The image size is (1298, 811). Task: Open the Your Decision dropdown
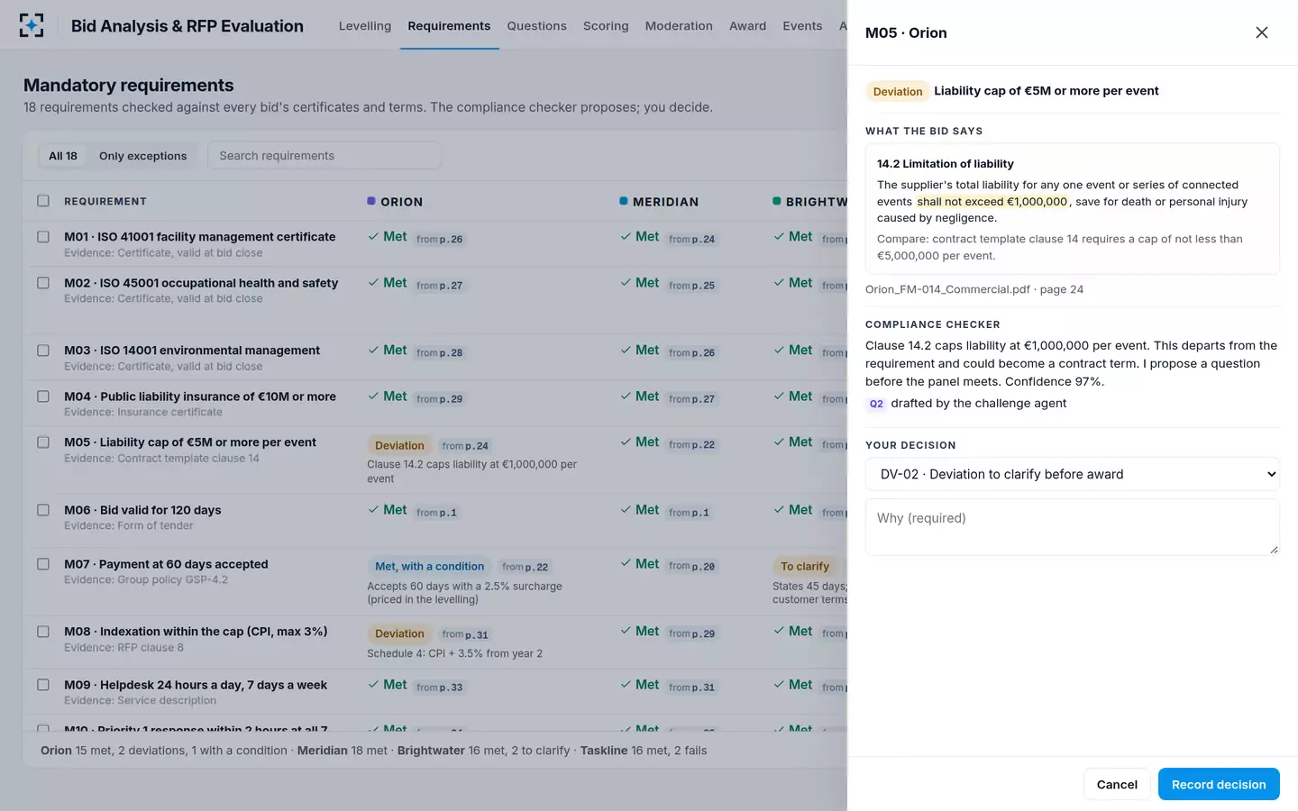[1073, 474]
